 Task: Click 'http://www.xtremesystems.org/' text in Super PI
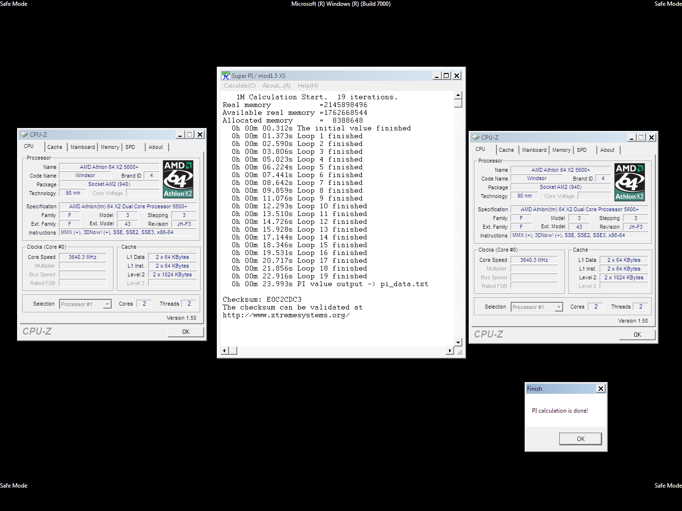286,315
